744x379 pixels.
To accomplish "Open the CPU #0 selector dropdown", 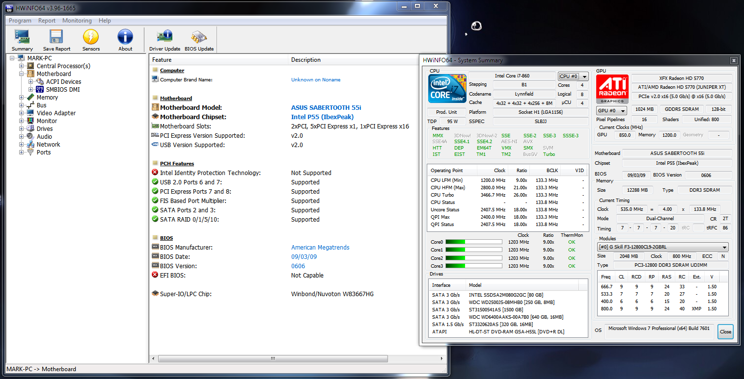I will (x=573, y=76).
